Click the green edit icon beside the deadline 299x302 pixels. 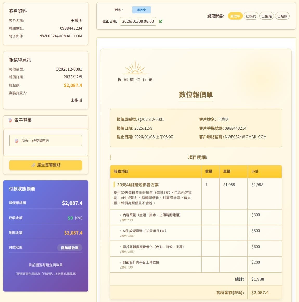tap(161, 21)
